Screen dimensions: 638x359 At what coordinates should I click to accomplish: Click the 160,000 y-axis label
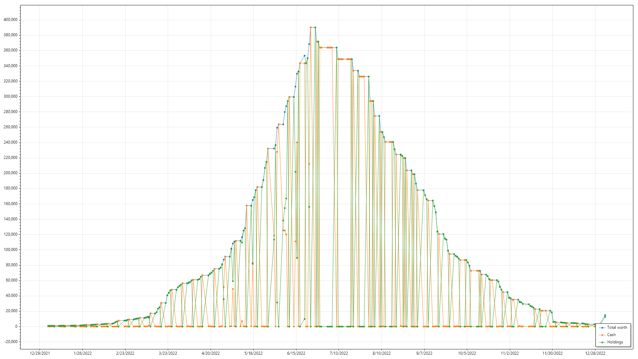10,204
